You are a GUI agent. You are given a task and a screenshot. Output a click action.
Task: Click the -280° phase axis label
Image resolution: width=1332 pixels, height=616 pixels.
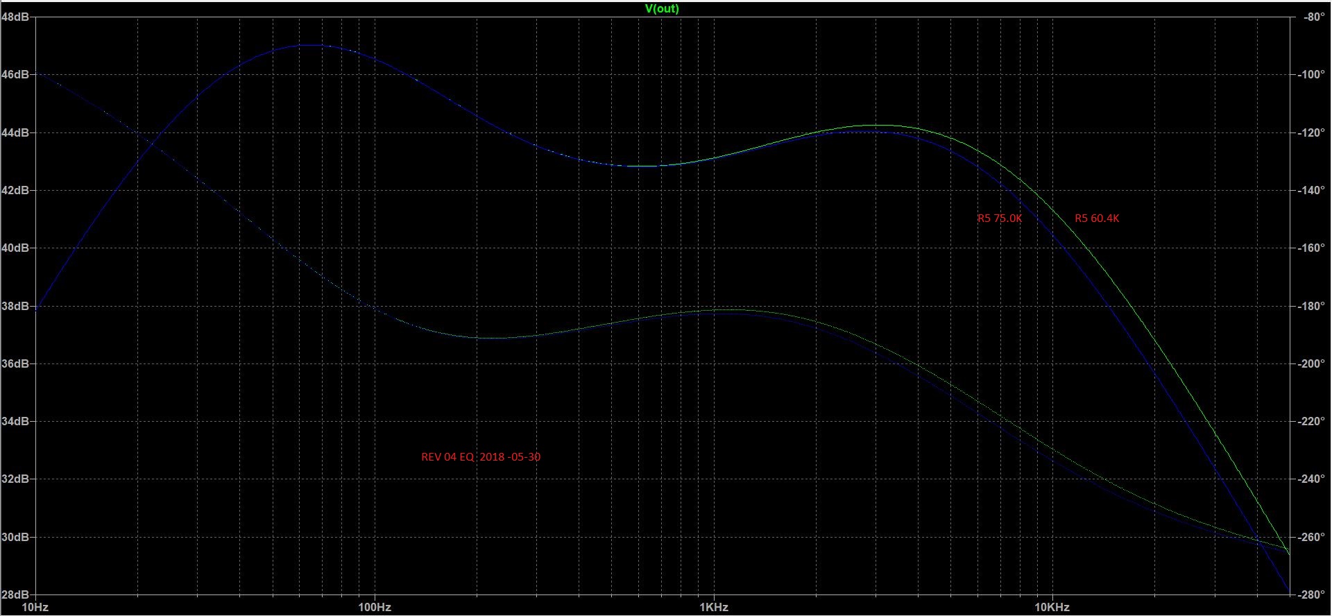pos(1312,594)
